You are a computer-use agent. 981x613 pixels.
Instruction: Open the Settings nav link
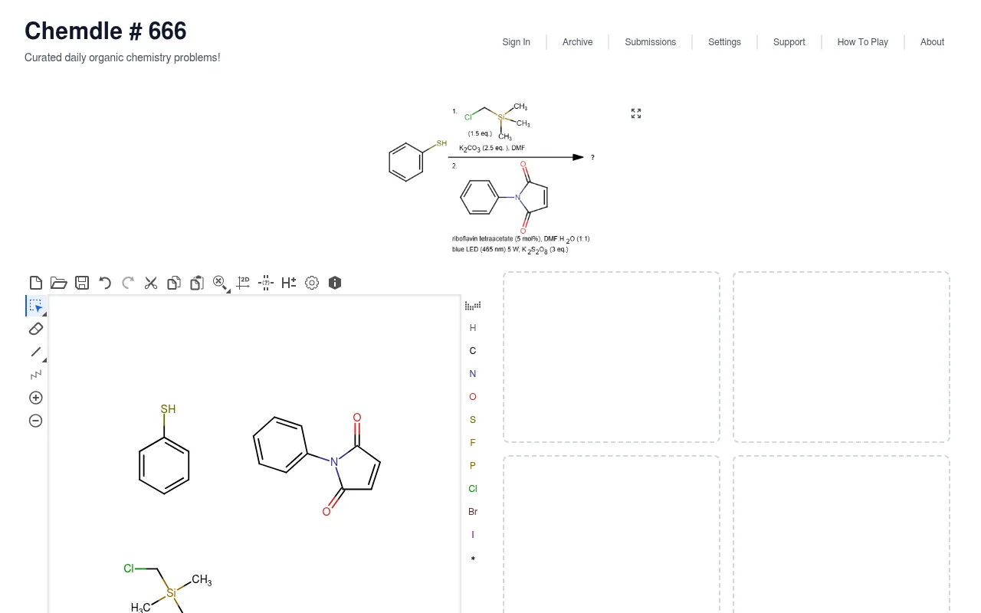point(725,42)
